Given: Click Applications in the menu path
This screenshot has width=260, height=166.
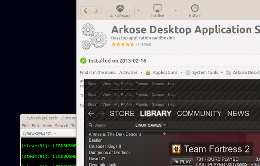Looking at the screenshot, I should point(165,72).
